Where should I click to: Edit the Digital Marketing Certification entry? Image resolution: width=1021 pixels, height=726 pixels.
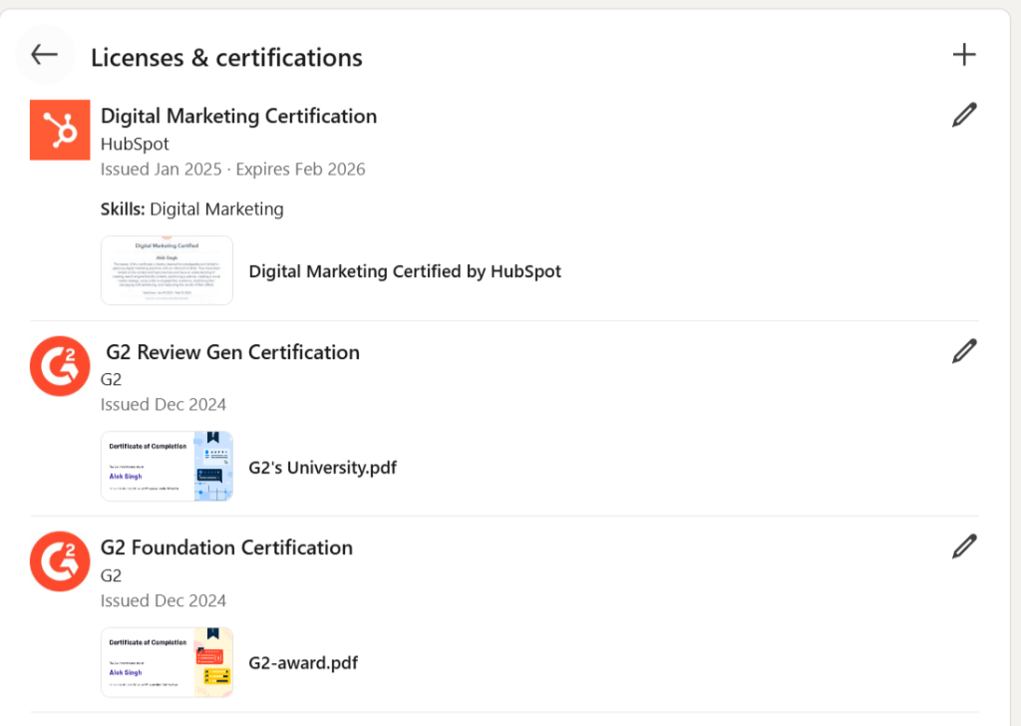click(x=963, y=116)
